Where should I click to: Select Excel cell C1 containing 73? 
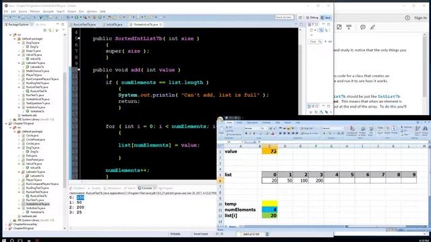tap(269, 151)
